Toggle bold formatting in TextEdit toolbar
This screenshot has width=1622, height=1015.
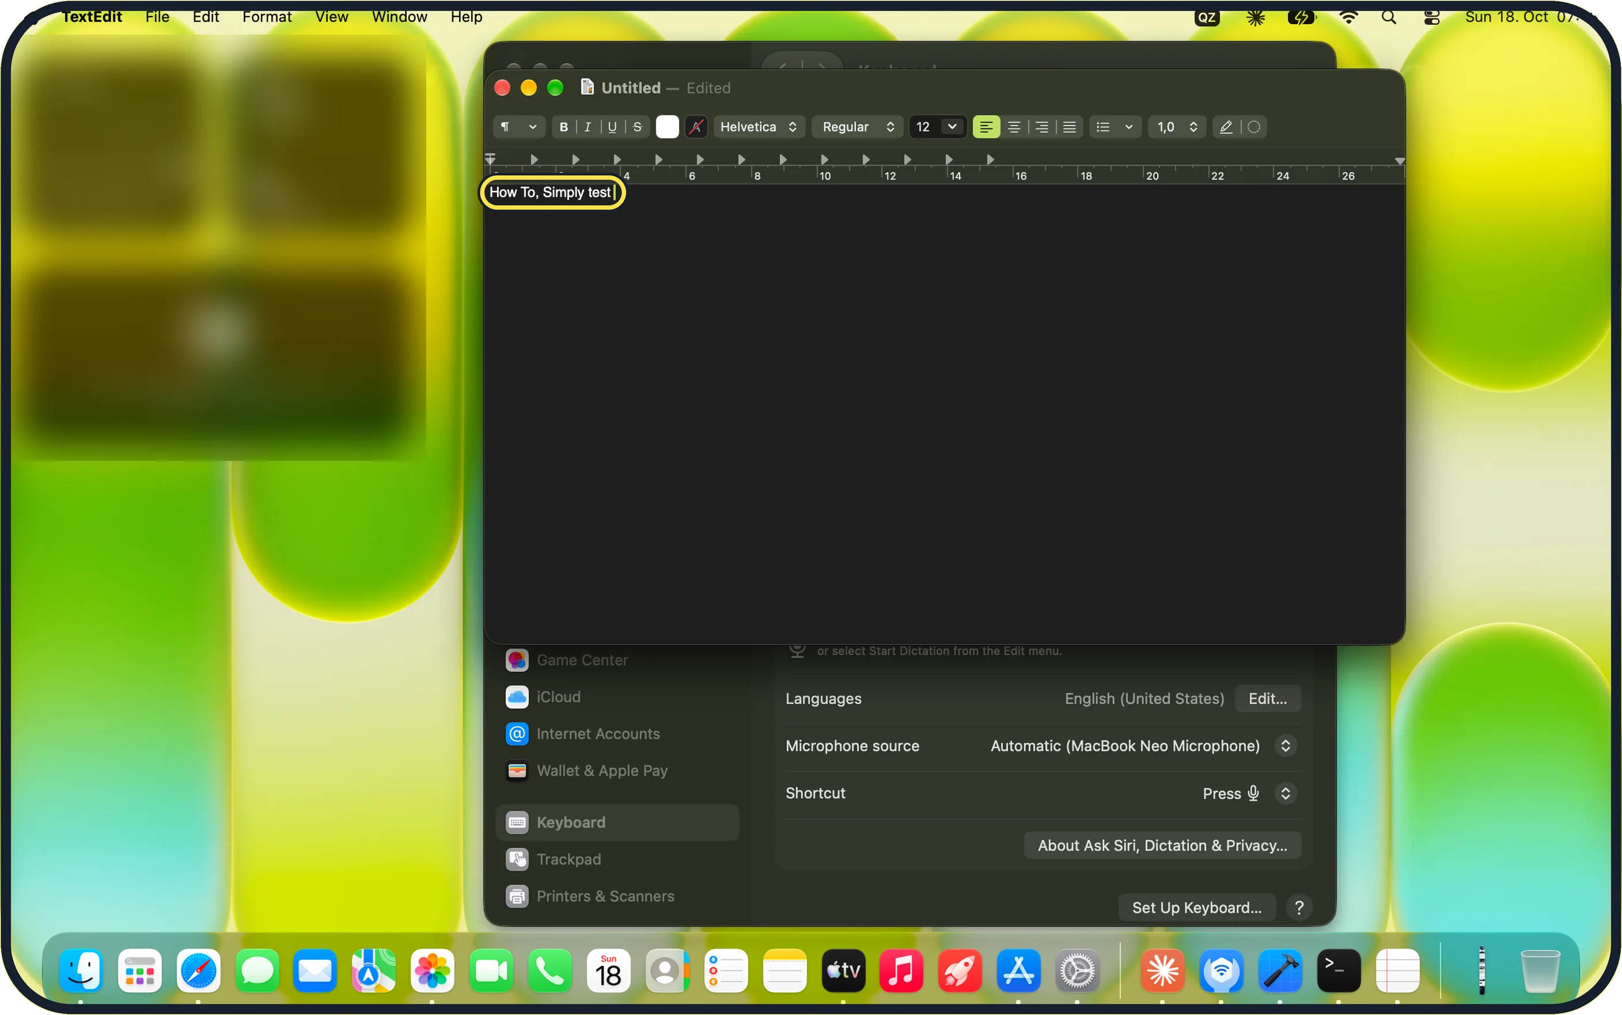[x=564, y=127]
